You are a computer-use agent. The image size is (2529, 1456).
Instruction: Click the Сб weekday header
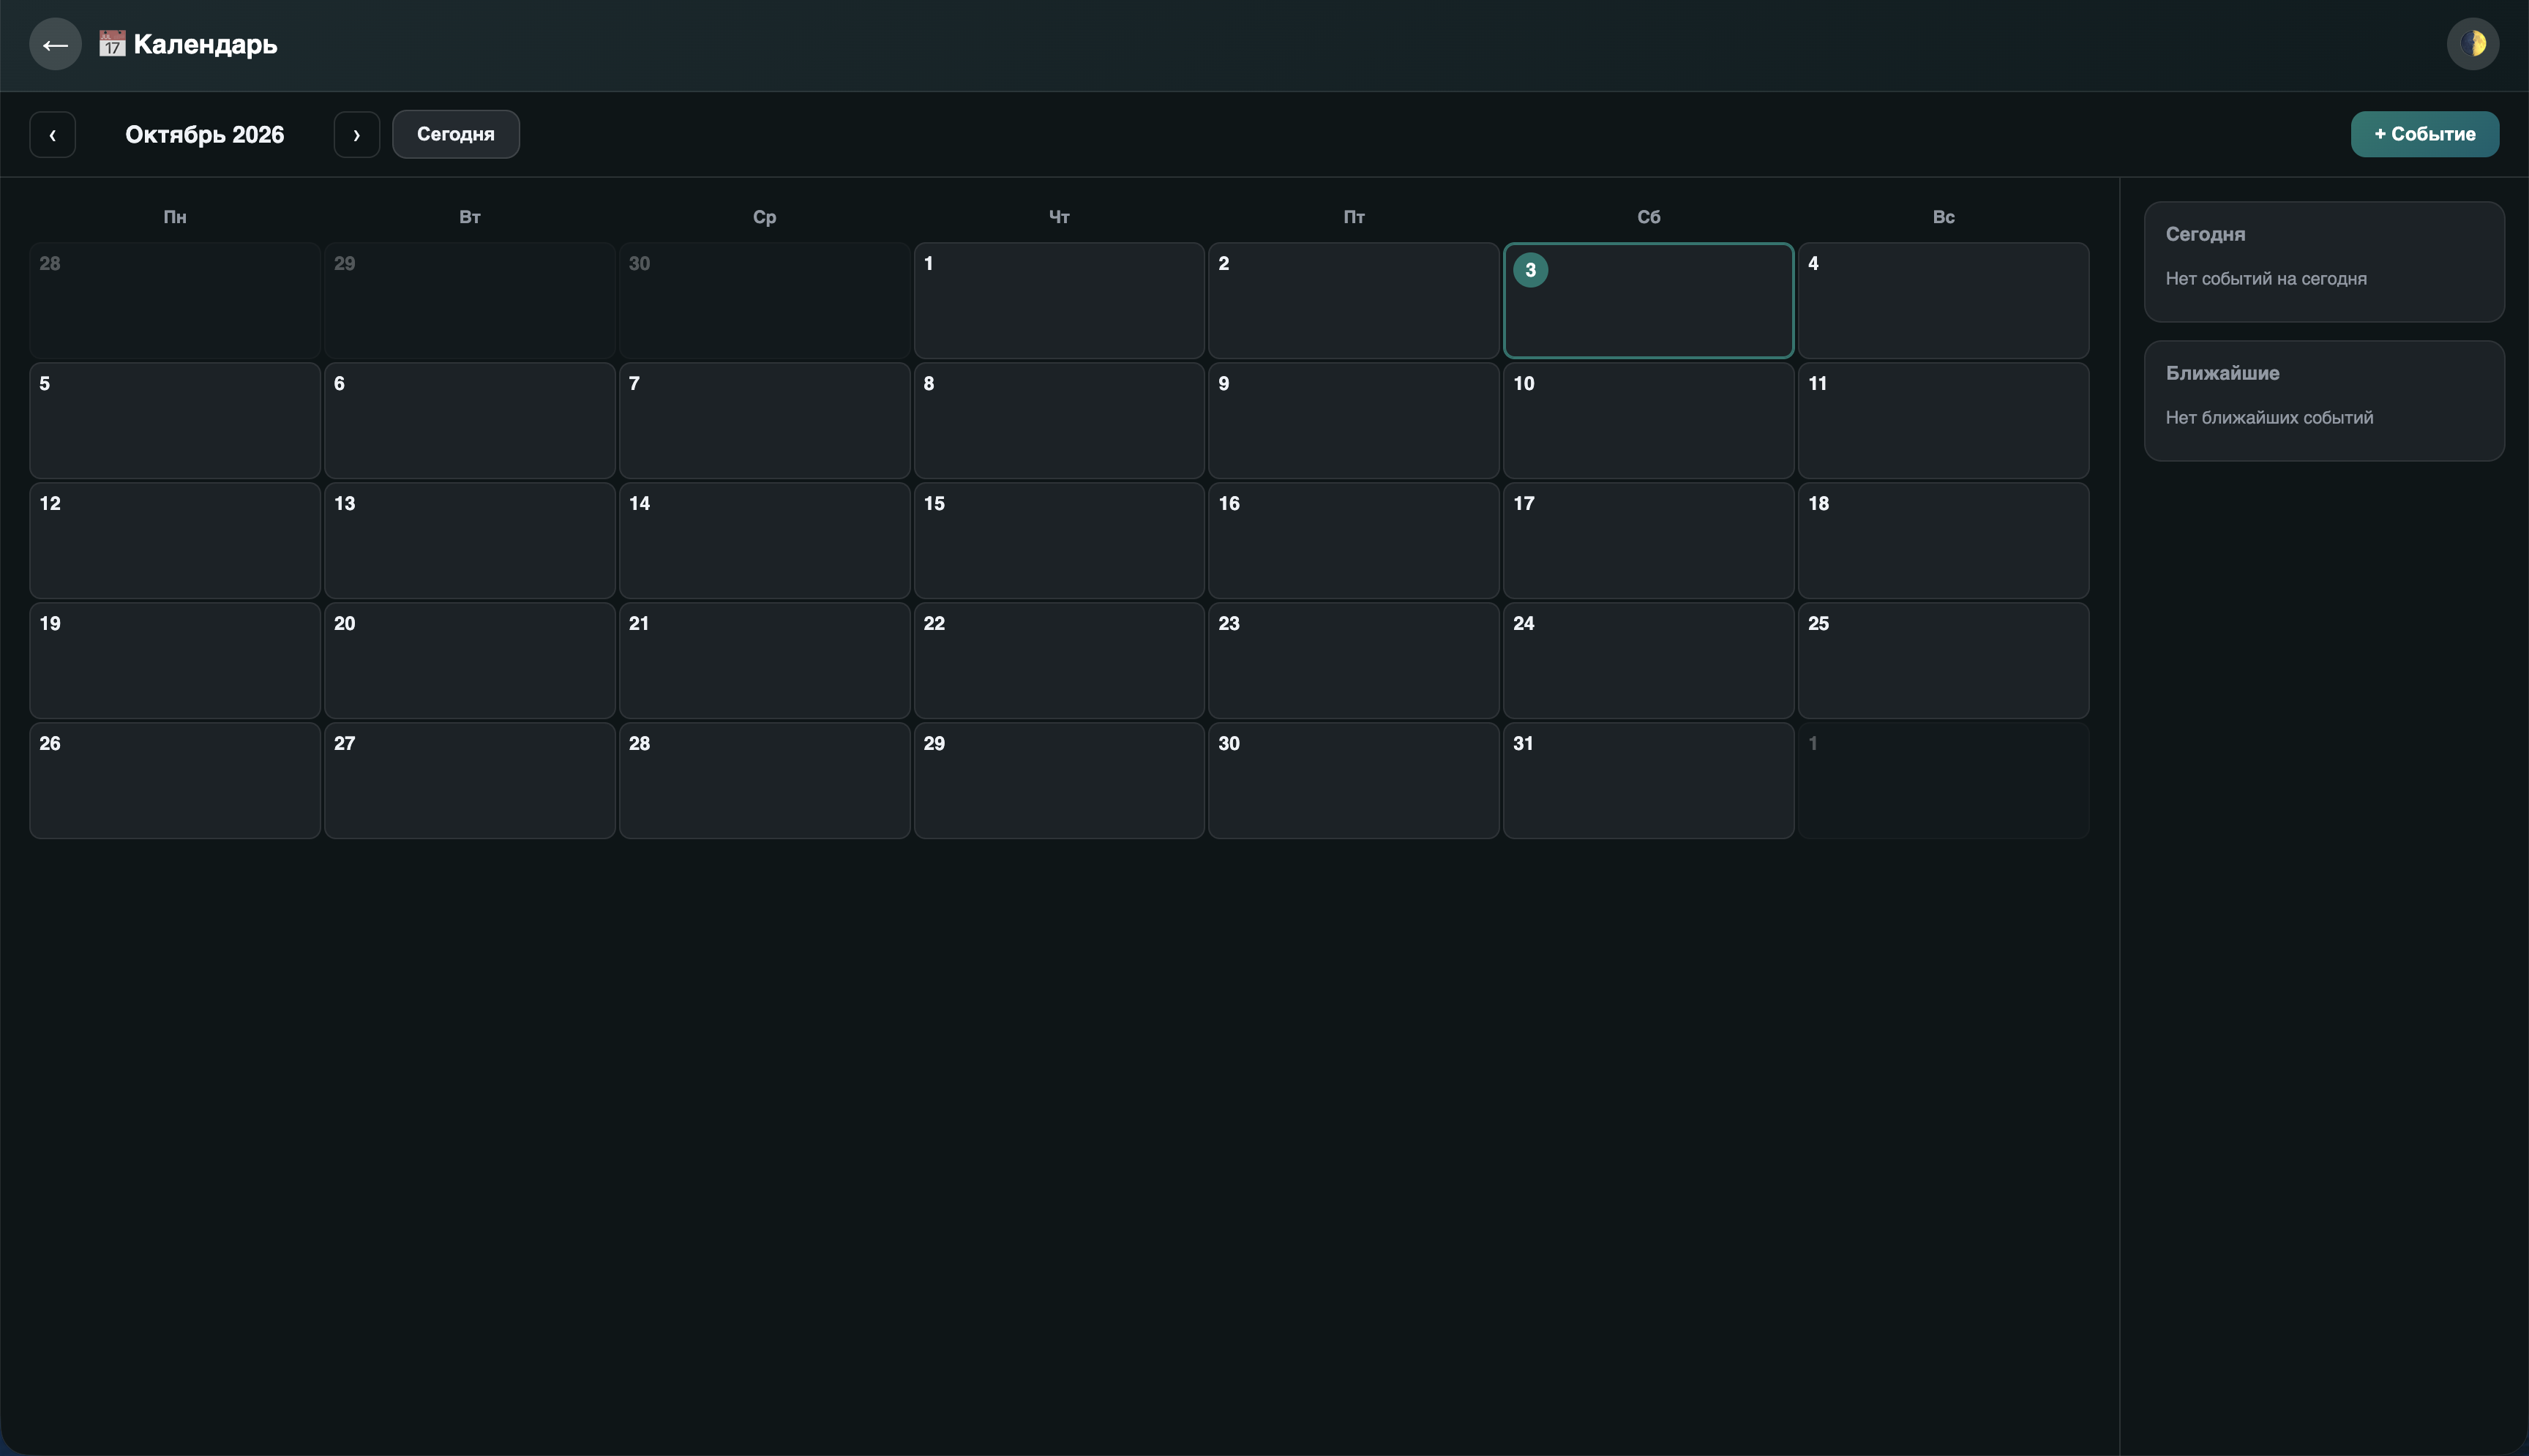pos(1648,217)
